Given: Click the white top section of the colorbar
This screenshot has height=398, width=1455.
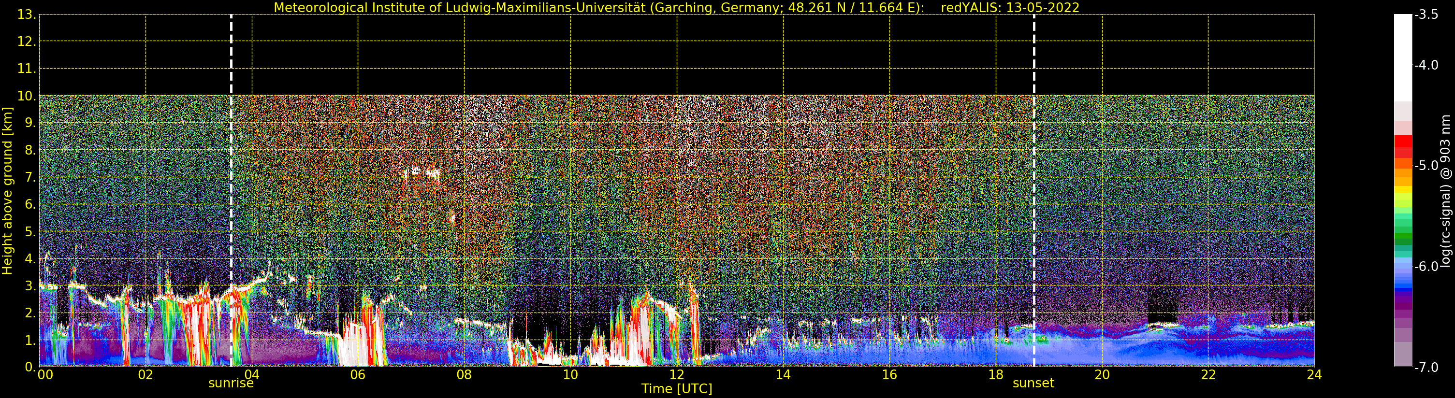Looking at the screenshot, I should [x=1403, y=57].
